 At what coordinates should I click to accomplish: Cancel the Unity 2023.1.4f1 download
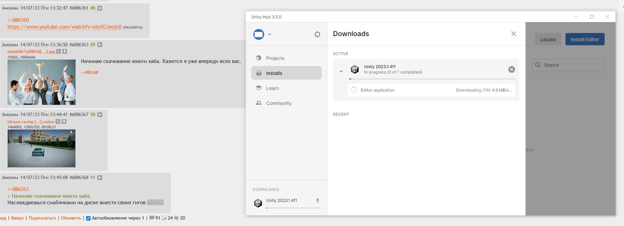[x=512, y=69]
